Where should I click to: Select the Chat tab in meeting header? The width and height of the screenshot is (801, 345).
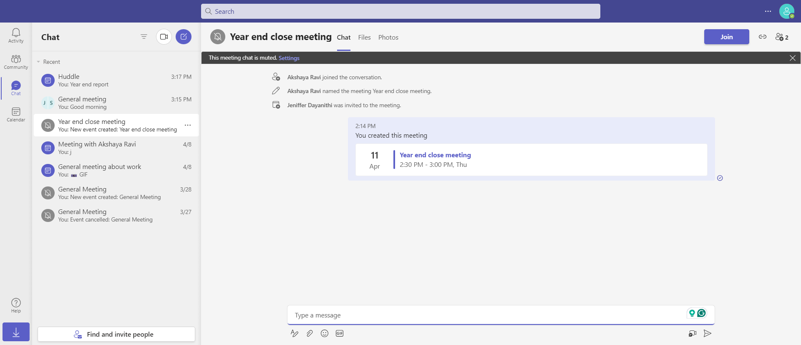coord(344,38)
